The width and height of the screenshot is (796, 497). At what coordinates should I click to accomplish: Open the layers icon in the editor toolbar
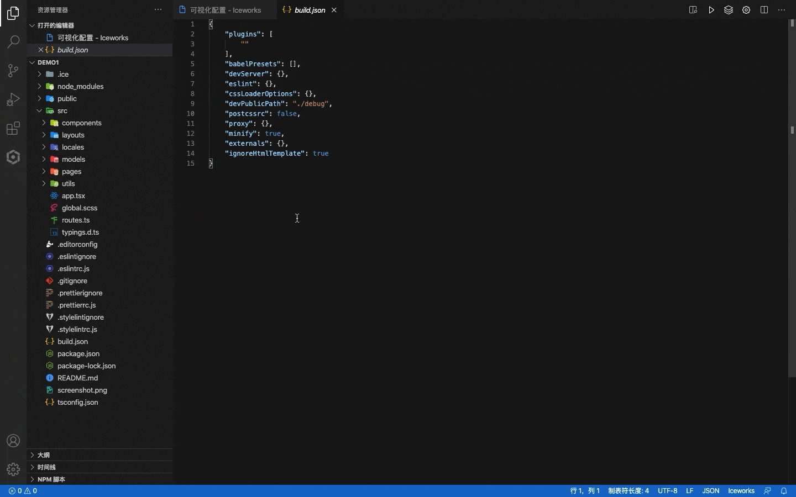pos(729,9)
